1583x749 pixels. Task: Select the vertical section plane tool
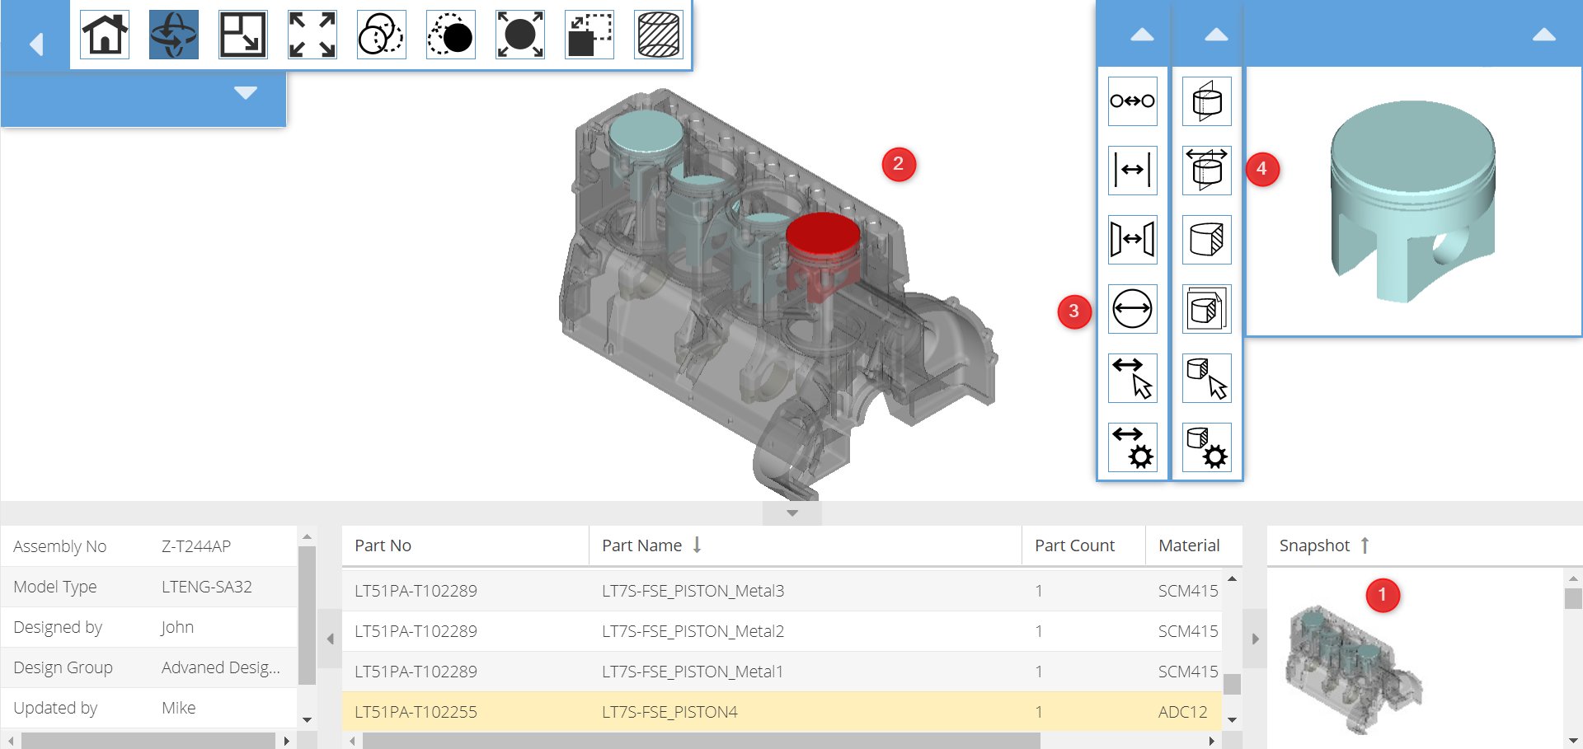(x=1206, y=101)
